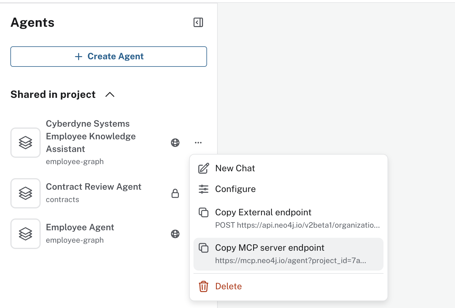The height and width of the screenshot is (308, 455).
Task: Click the mcp.neo4j.io agent URL text
Action: pos(291,261)
